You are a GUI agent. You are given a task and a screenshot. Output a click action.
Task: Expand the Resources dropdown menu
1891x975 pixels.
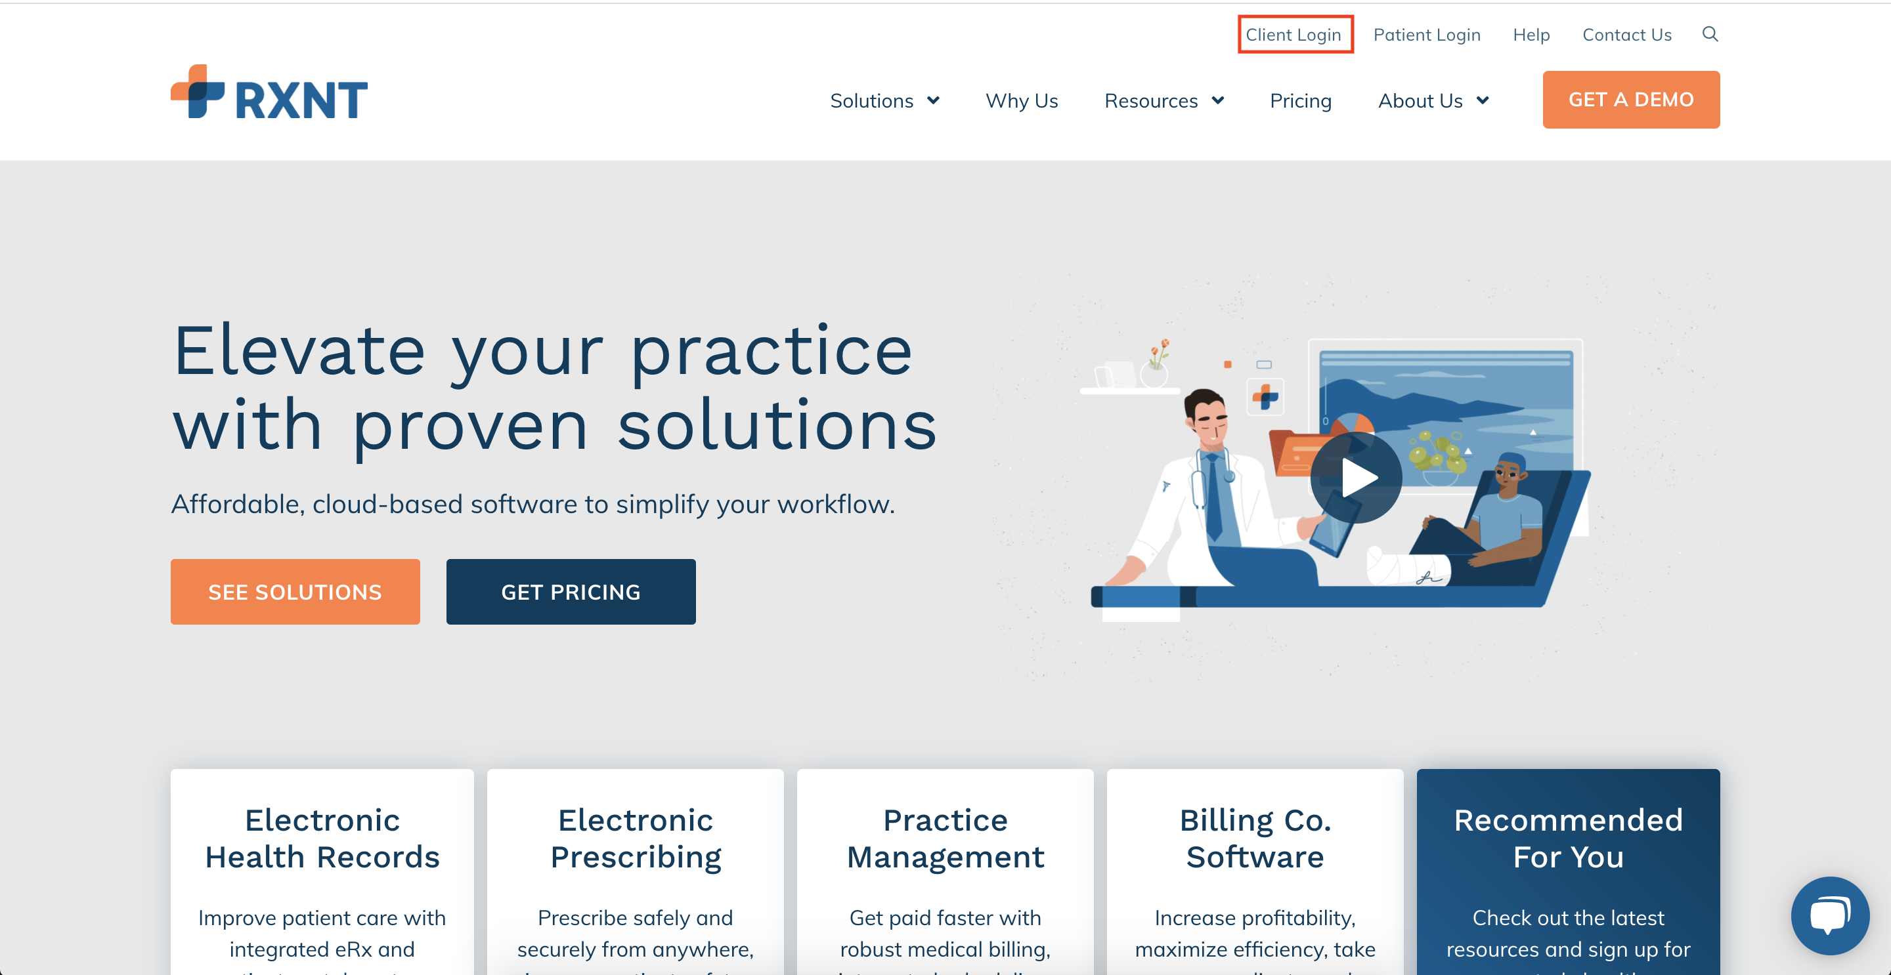click(x=1163, y=100)
